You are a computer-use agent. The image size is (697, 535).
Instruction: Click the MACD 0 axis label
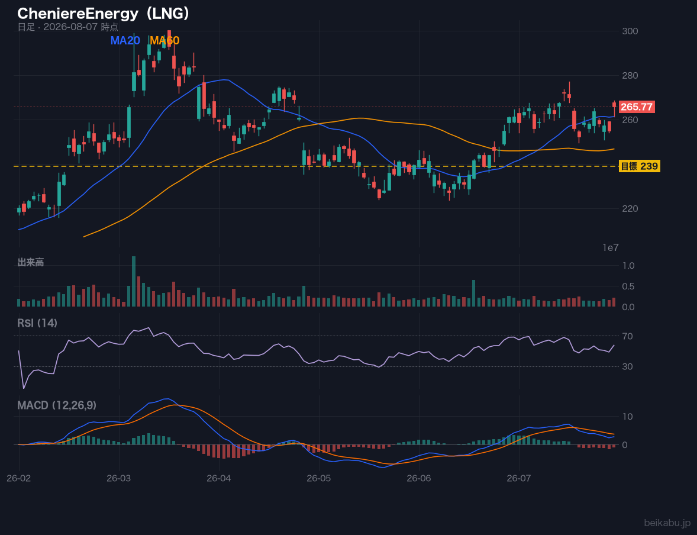[625, 444]
